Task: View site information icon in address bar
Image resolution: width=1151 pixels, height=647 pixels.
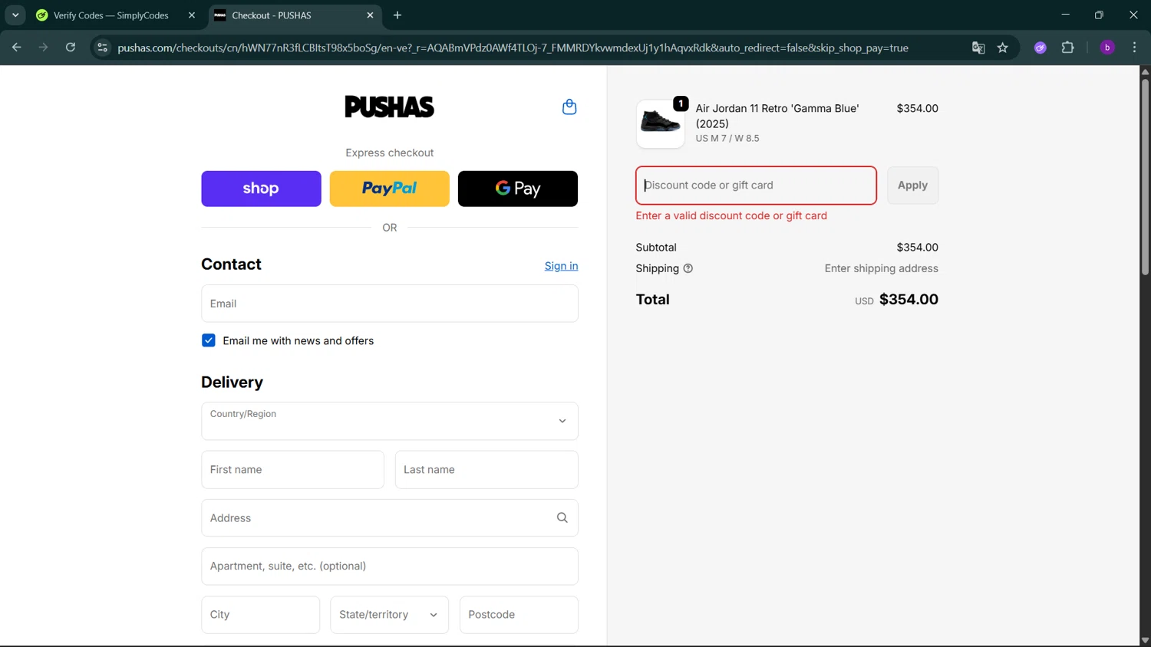Action: (102, 48)
